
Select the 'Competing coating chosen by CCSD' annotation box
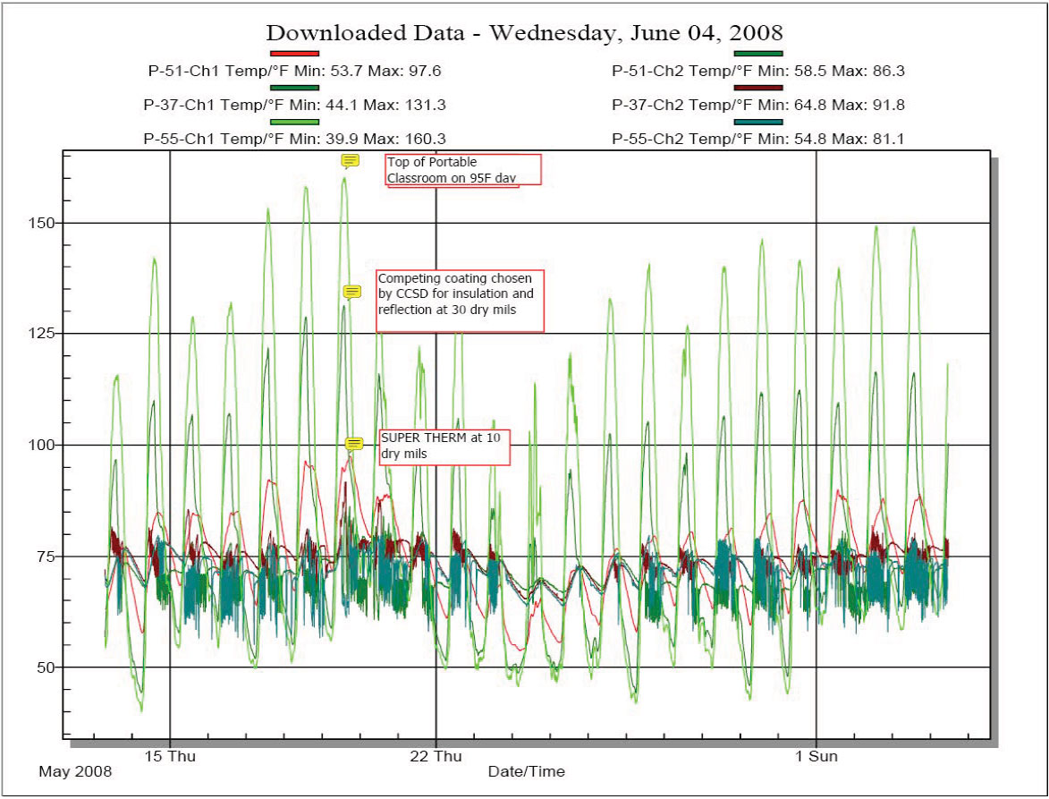460,301
